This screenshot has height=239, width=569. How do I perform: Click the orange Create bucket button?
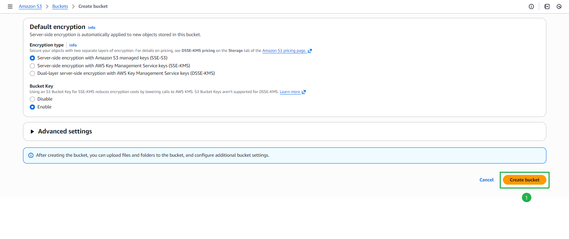pyautogui.click(x=524, y=180)
